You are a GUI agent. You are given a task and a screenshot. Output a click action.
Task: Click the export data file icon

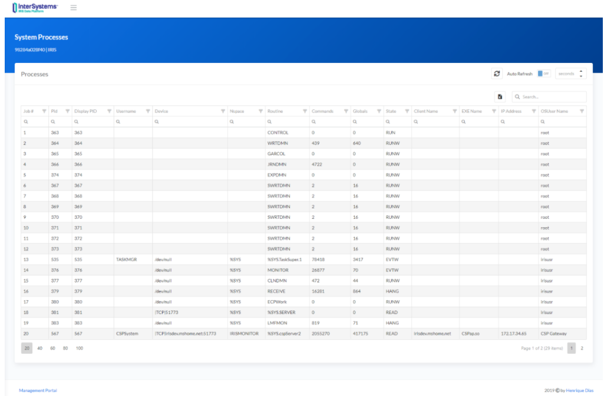500,96
